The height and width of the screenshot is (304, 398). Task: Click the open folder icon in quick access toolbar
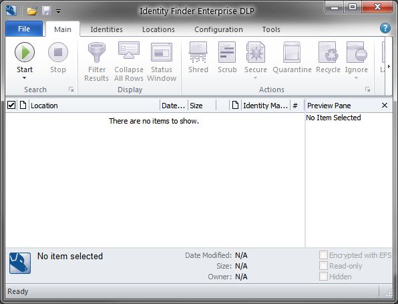coord(32,11)
